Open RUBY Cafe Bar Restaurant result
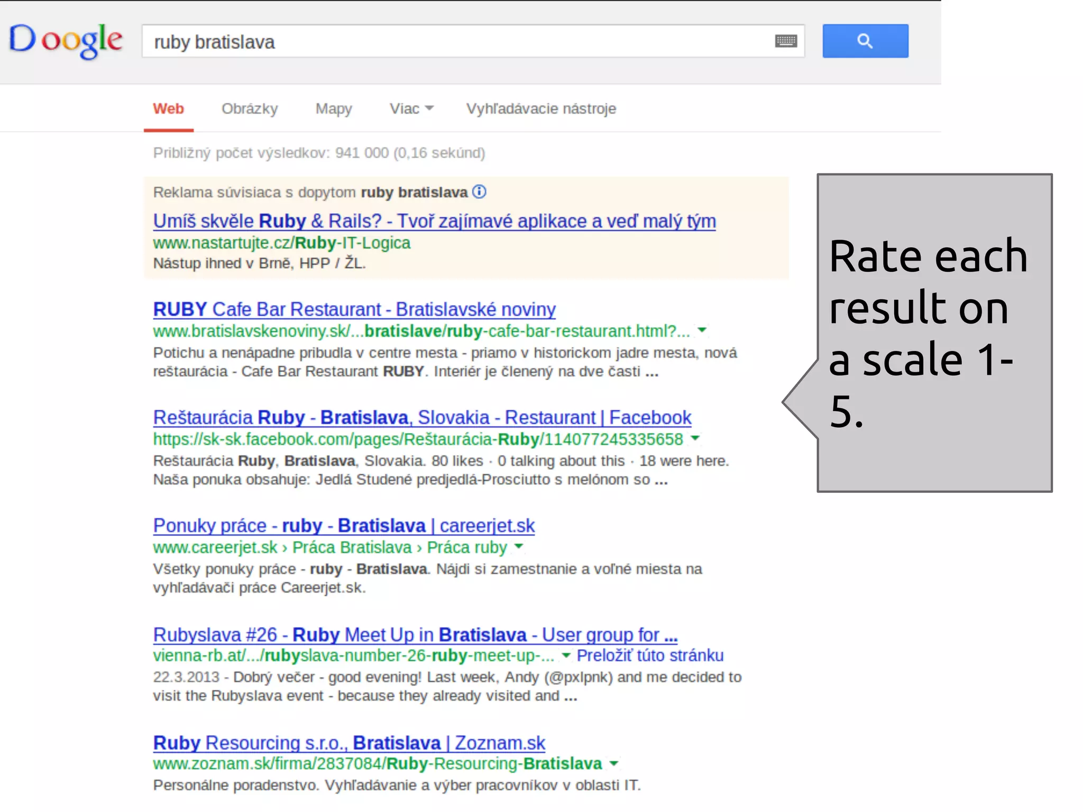 pos(354,309)
